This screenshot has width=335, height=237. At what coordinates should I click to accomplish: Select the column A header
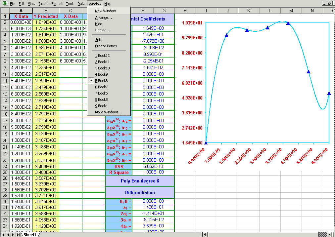click(21, 11)
